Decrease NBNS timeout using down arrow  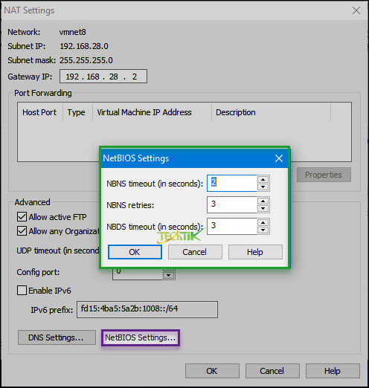[x=263, y=187]
